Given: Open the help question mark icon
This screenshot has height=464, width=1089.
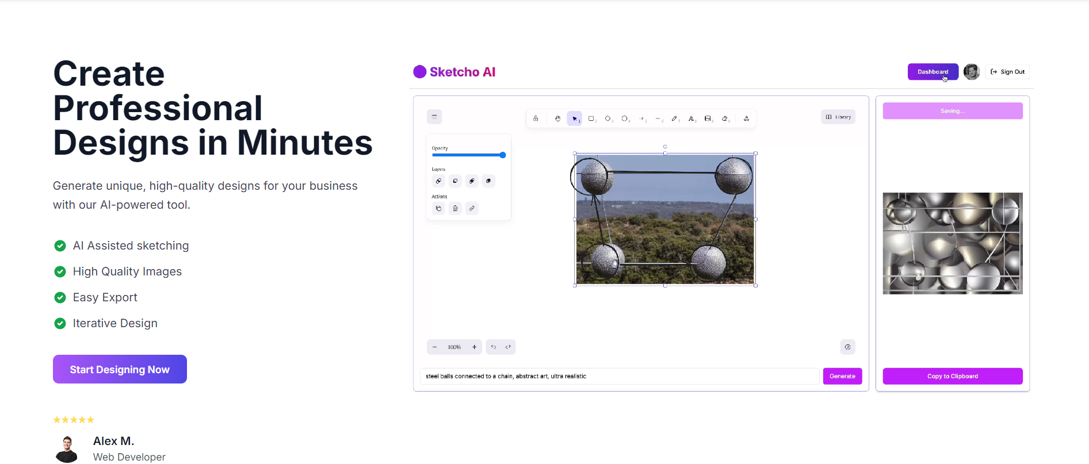Looking at the screenshot, I should [847, 347].
